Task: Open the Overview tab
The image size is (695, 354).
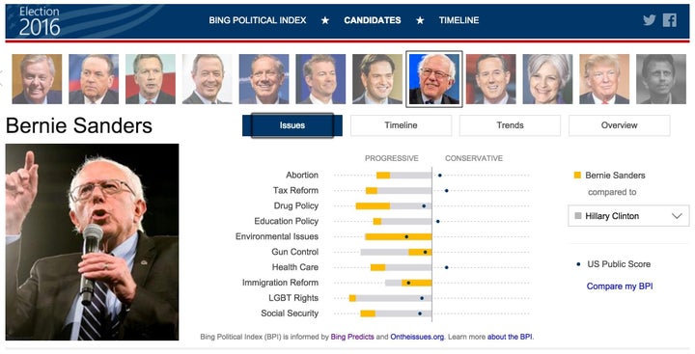Action: pos(619,125)
